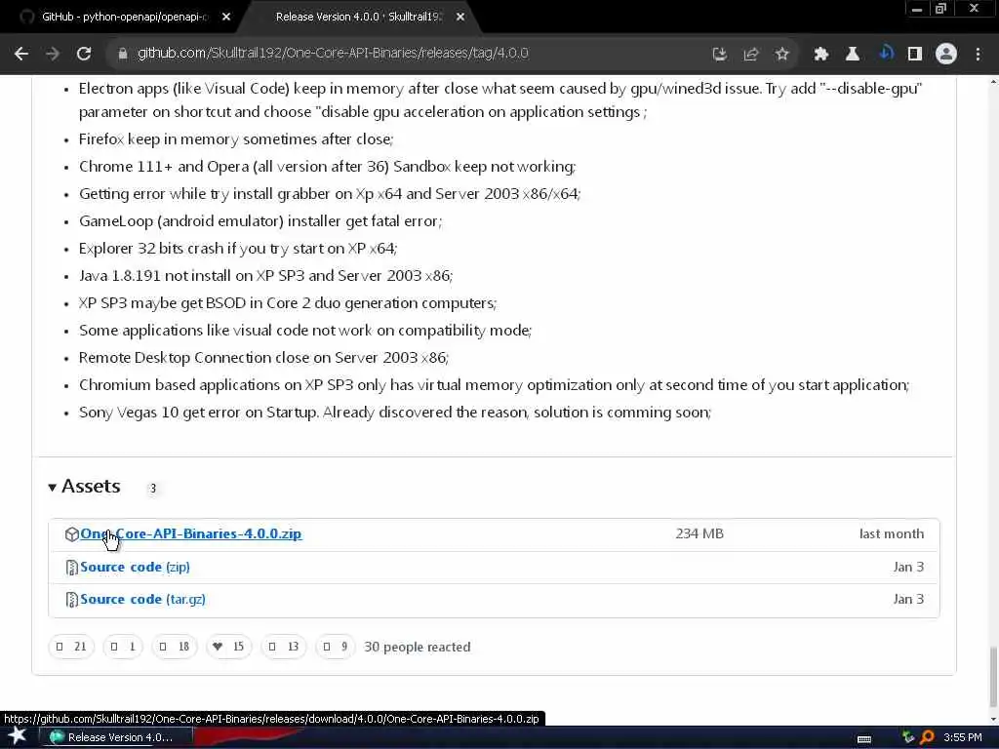This screenshot has height=749, width=999.
Task: Click the Firefox keep in memory line
Action: (236, 139)
